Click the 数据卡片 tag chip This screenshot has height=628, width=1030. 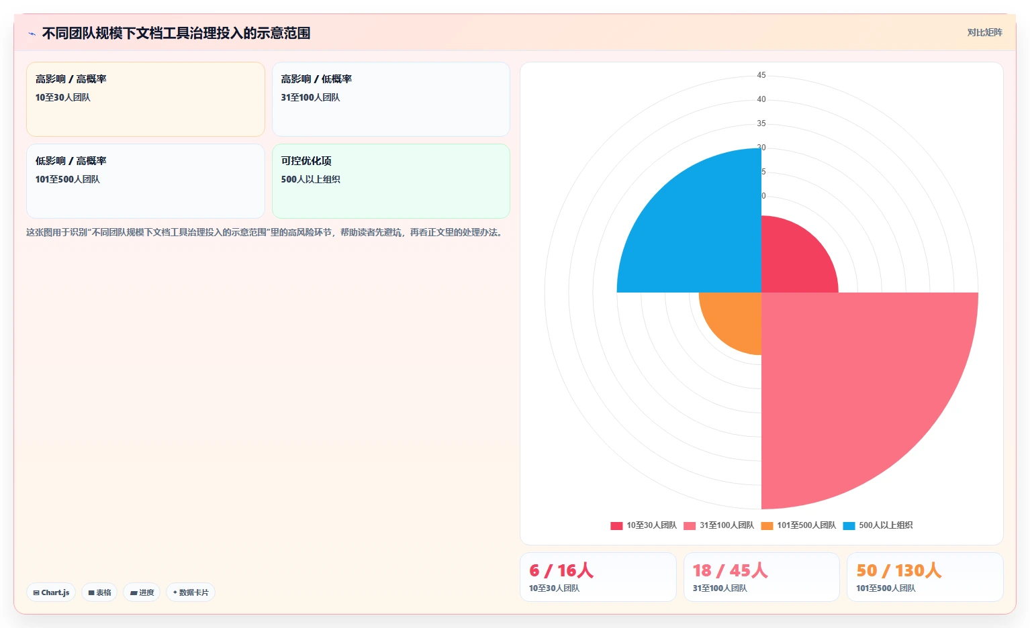(191, 592)
